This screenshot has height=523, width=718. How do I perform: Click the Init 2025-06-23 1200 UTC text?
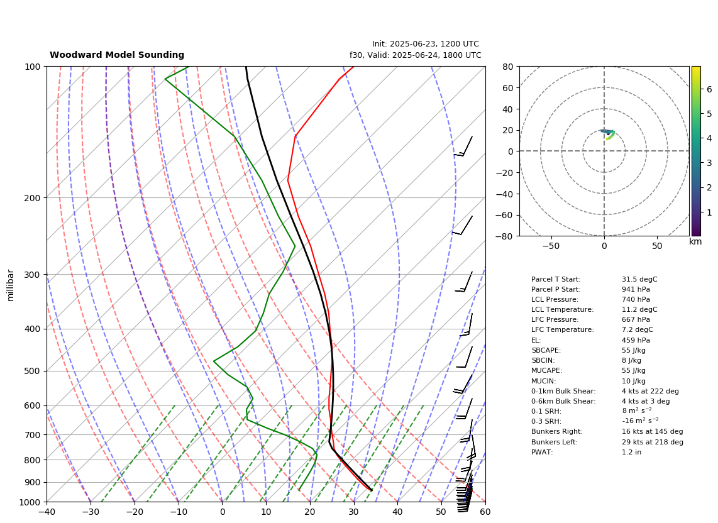pyautogui.click(x=426, y=44)
